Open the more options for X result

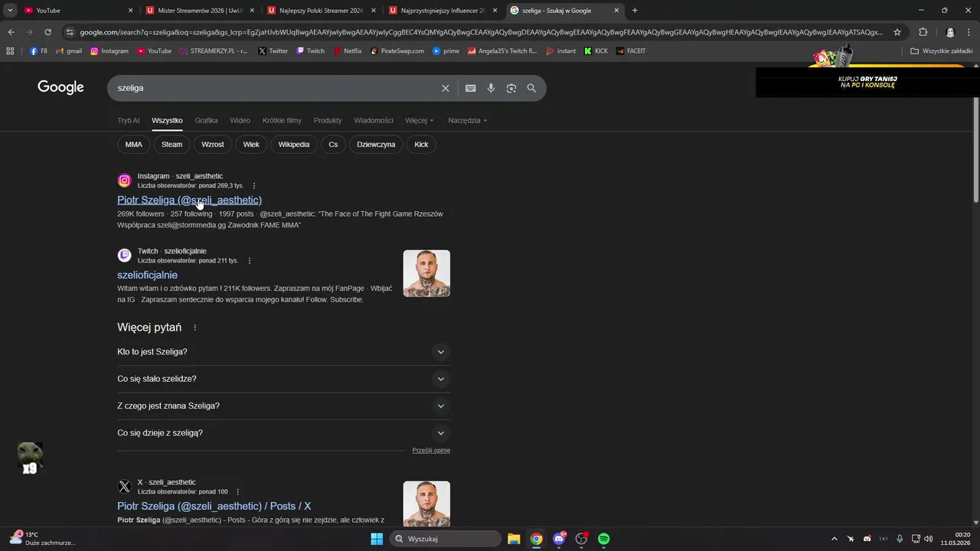coord(238,492)
